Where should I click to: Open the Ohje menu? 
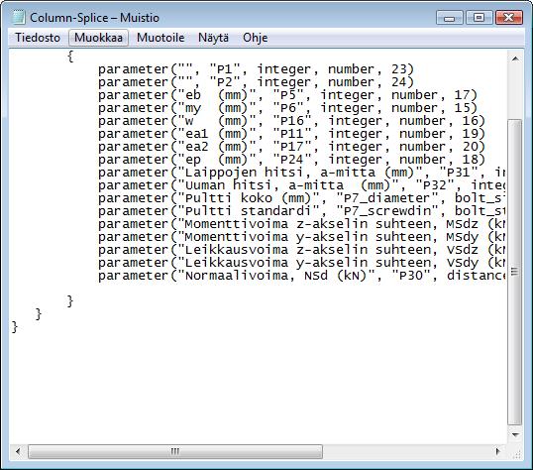click(255, 38)
